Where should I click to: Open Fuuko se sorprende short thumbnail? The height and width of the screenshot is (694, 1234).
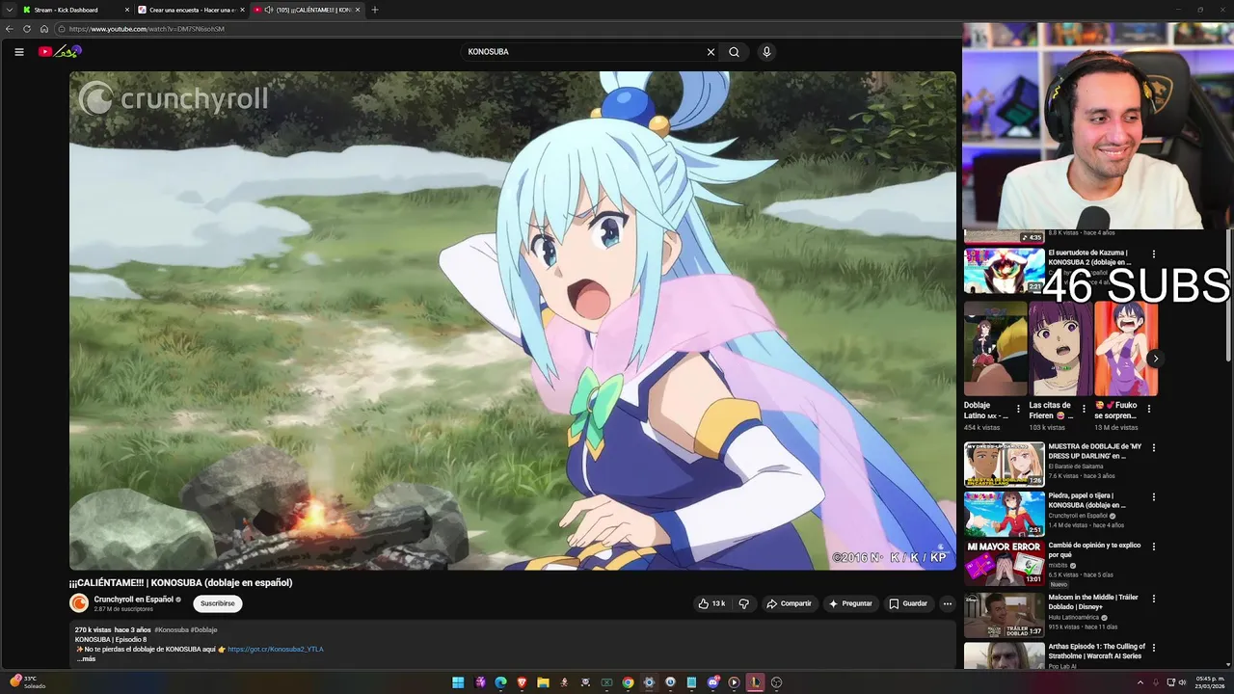point(1126,349)
